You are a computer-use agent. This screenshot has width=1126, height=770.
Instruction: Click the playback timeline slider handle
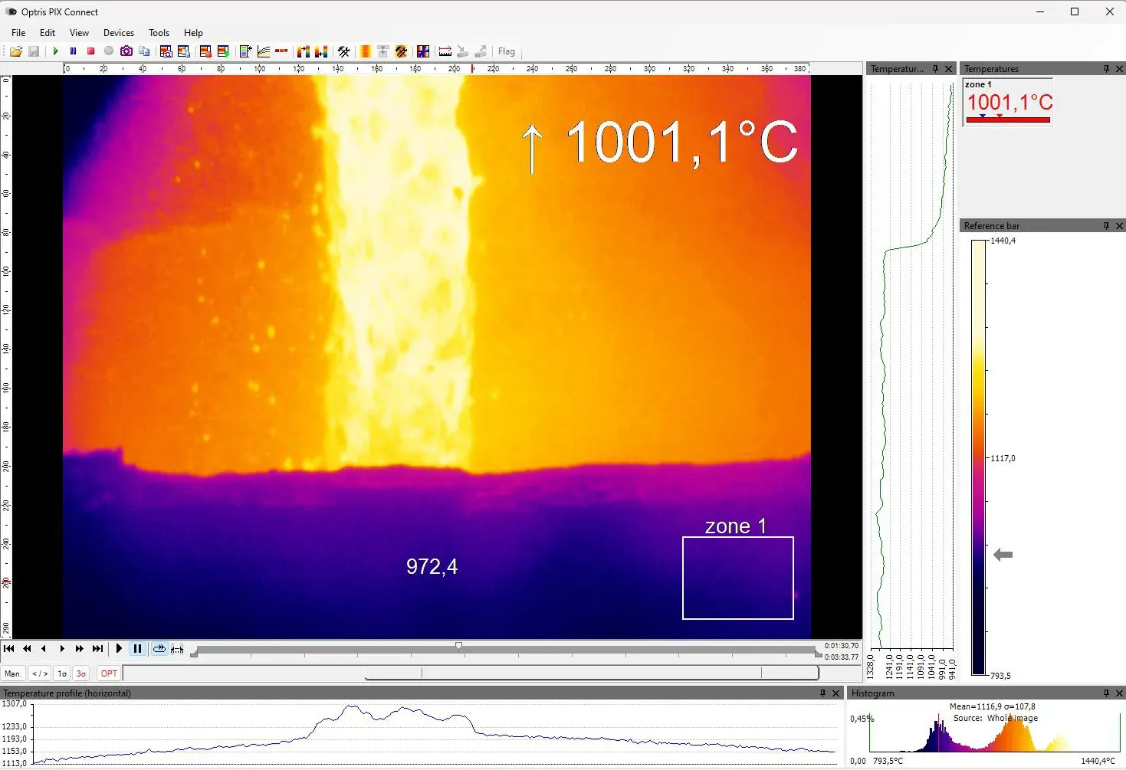[x=458, y=647]
